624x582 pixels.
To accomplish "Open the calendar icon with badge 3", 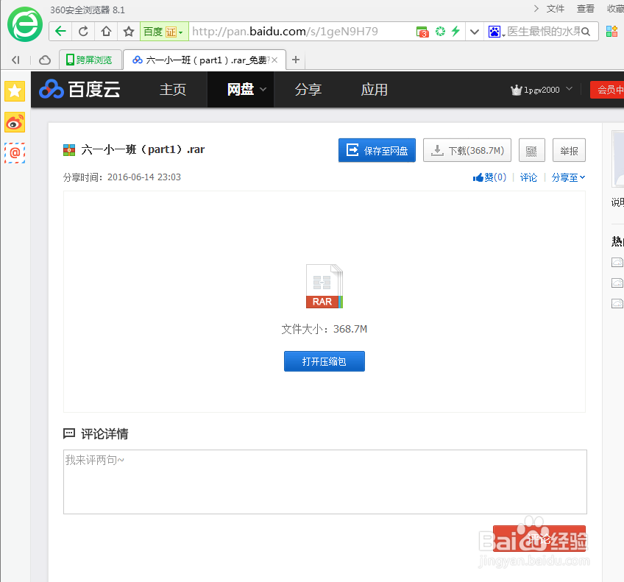I will [422, 32].
